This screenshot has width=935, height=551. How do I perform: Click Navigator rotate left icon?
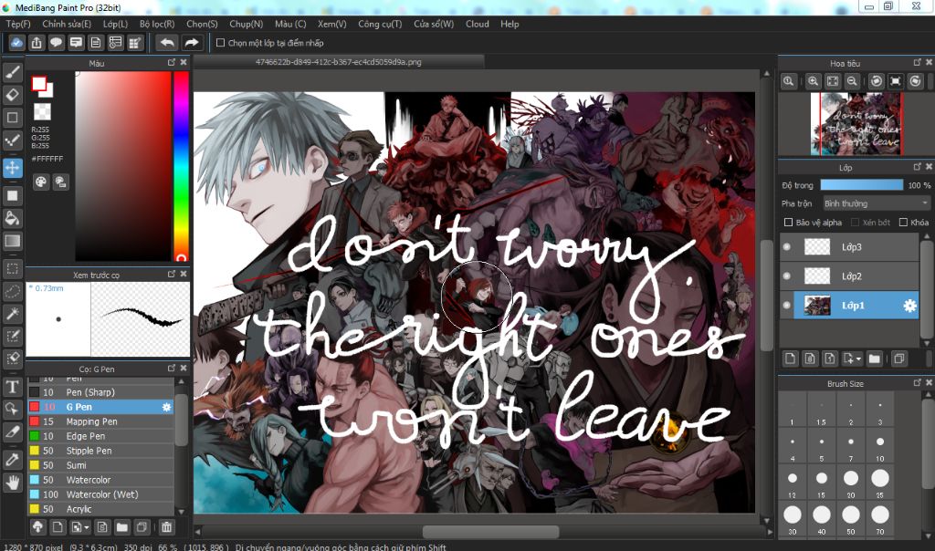(876, 81)
